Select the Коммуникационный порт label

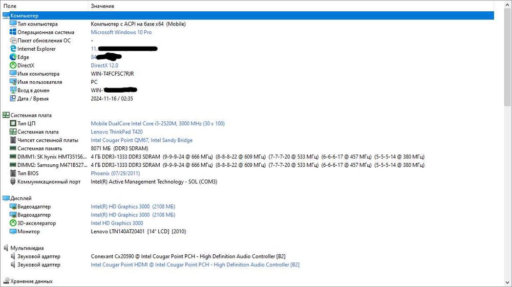coord(49,182)
